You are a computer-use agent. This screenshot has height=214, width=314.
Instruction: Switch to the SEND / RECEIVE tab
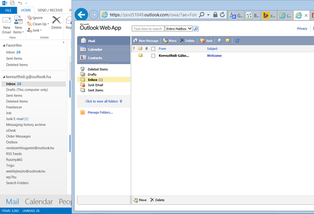50,10
